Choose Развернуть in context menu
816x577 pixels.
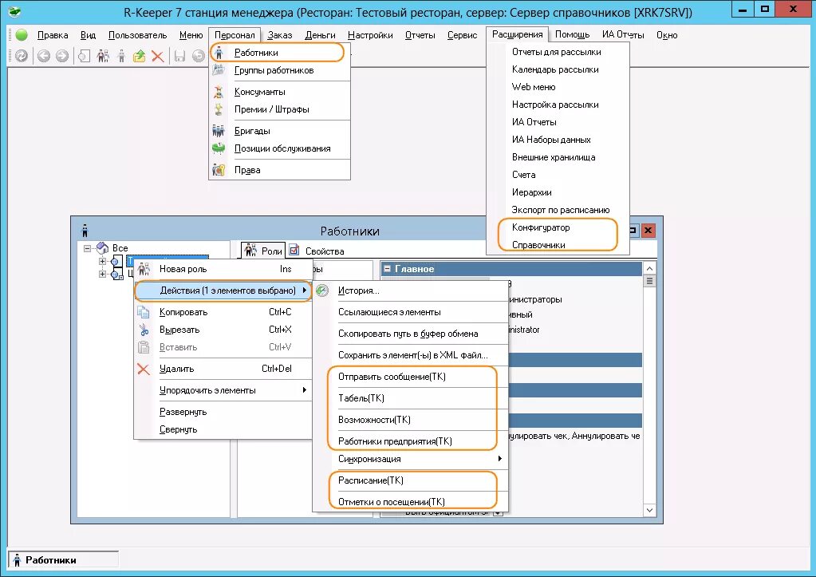click(223, 412)
